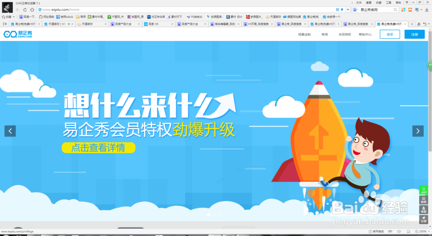Click the QR code icon in address bar
Screen dimensions: 432x236
337,10
